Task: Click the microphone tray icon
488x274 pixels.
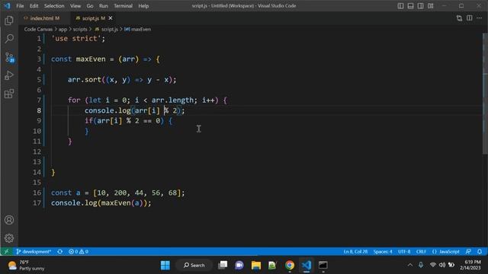Action: [x=421, y=265]
